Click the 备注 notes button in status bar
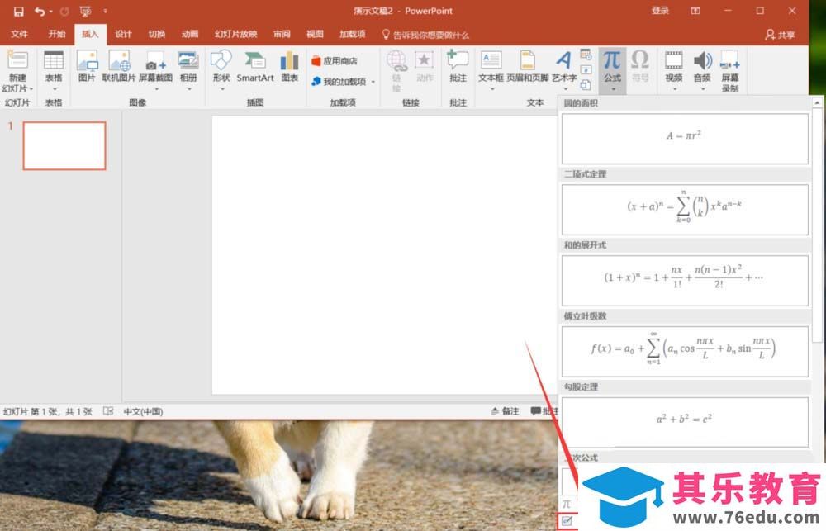 coord(506,411)
